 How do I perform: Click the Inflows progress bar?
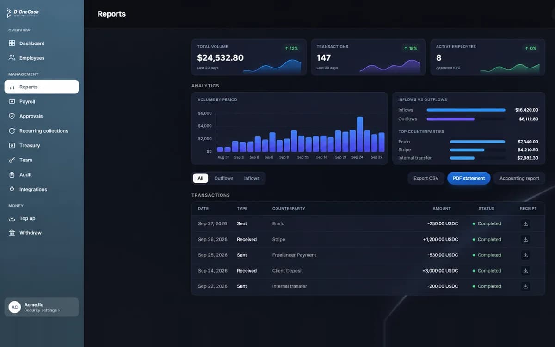pyautogui.click(x=466, y=110)
